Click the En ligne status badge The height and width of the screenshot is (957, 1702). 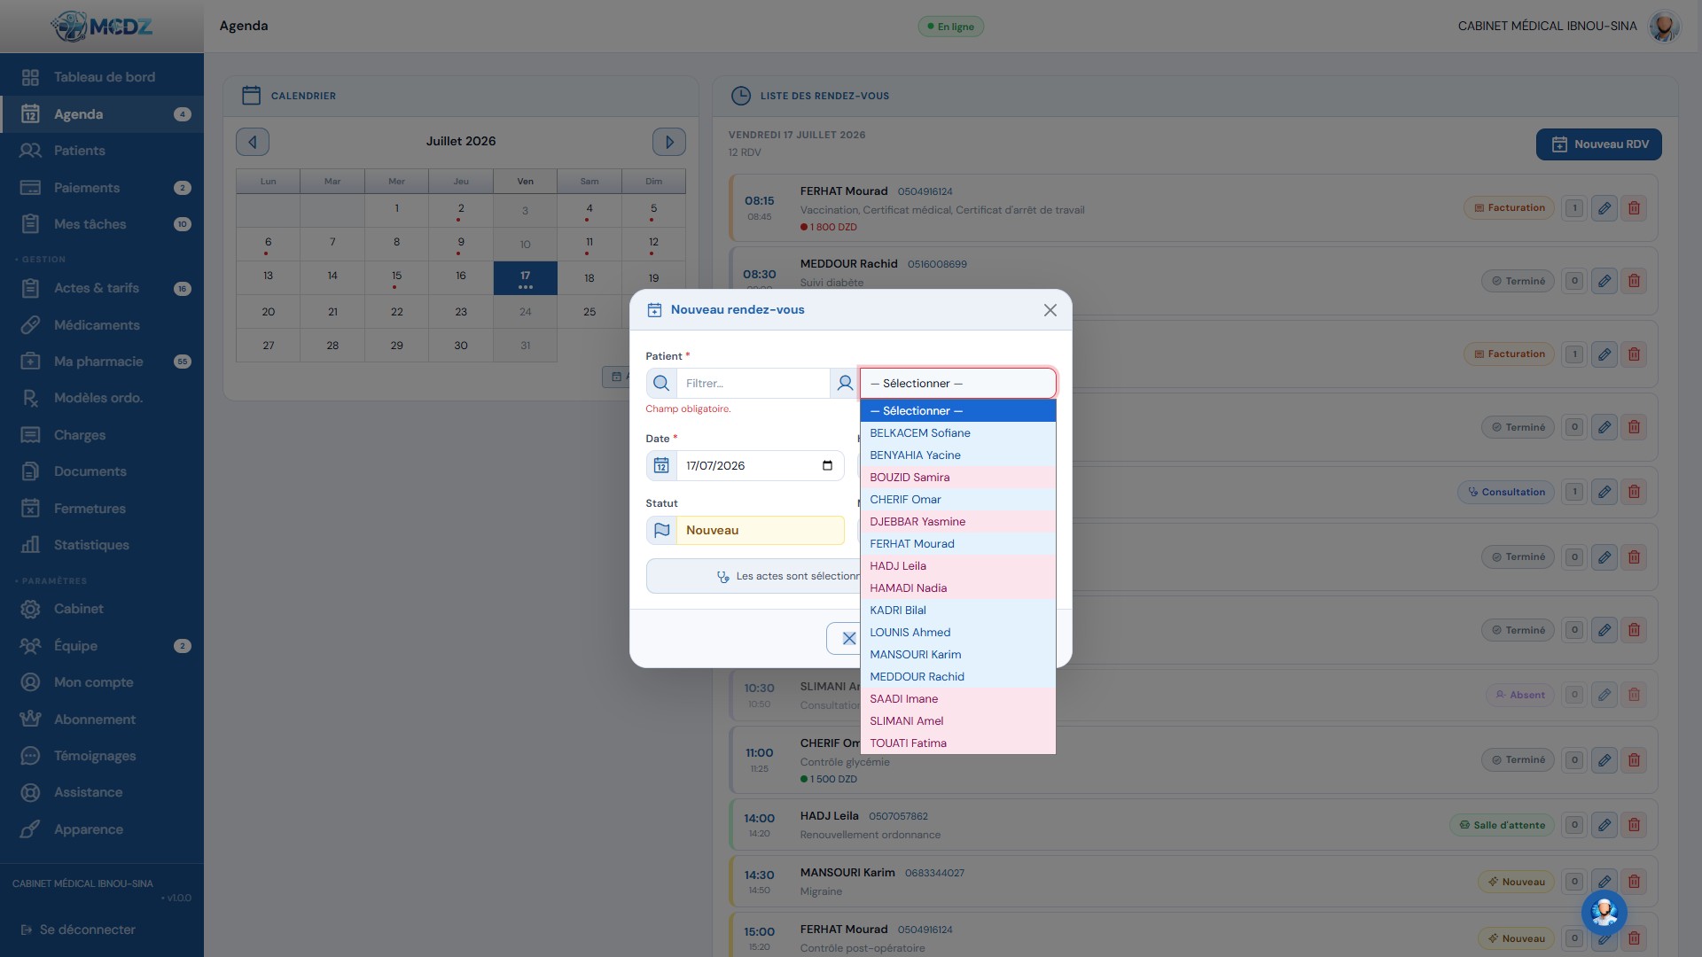tap(951, 27)
